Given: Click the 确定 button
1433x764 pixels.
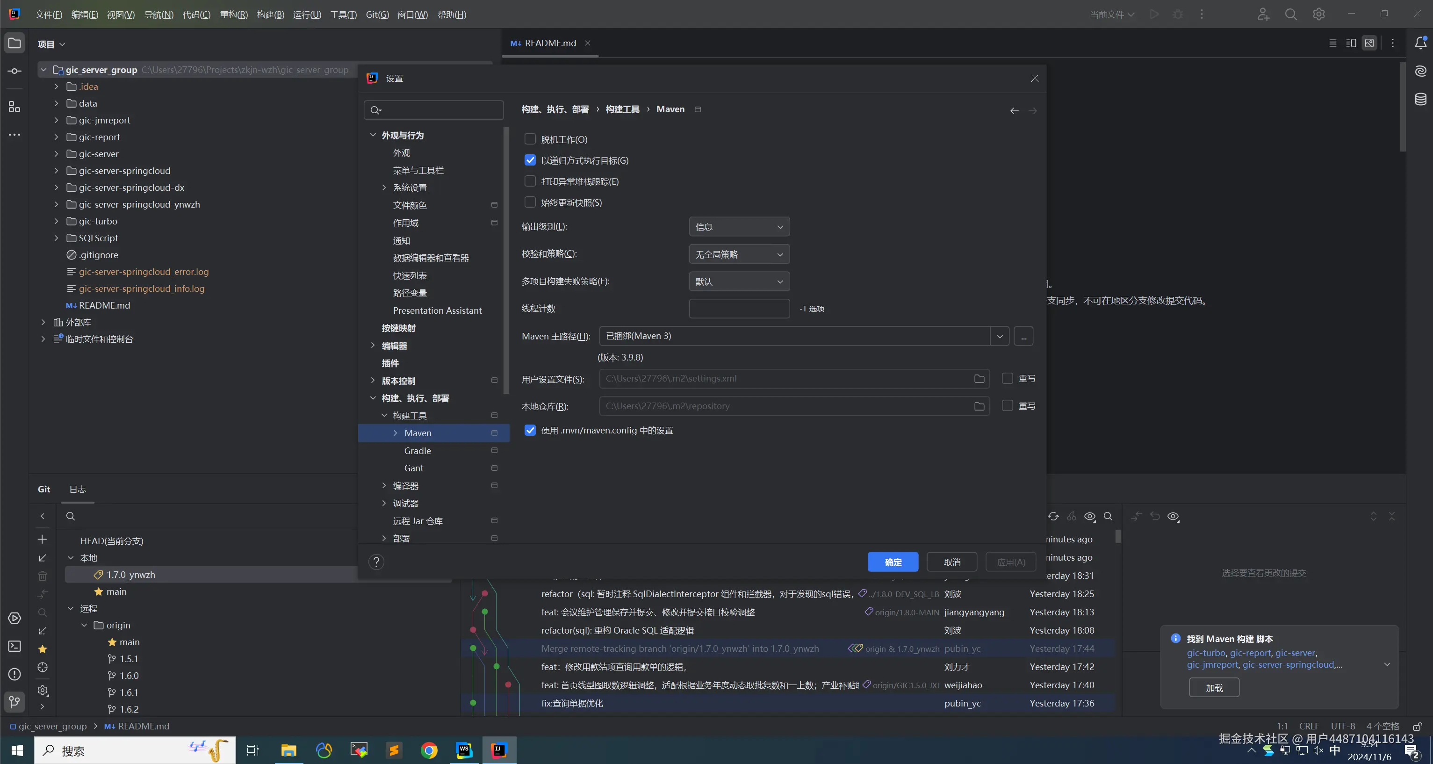Looking at the screenshot, I should (892, 562).
